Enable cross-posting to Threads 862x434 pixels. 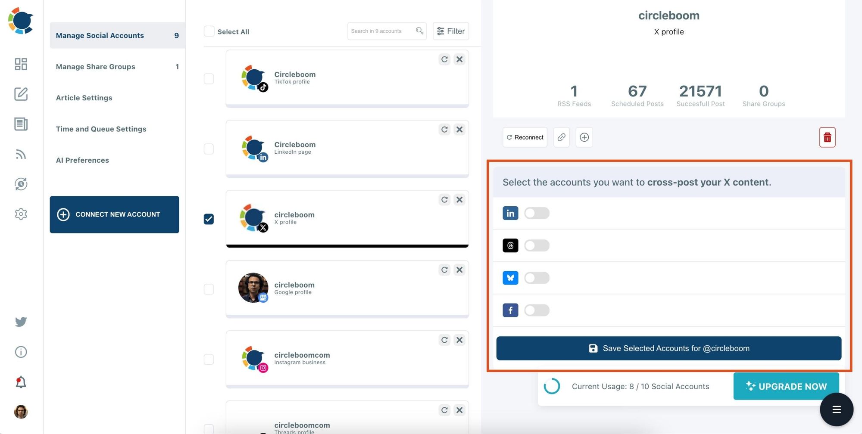[x=537, y=245]
